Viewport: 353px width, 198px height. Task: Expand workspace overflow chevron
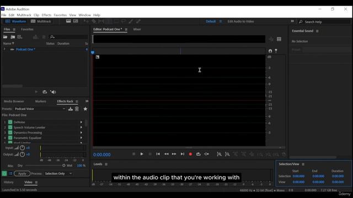point(292,21)
